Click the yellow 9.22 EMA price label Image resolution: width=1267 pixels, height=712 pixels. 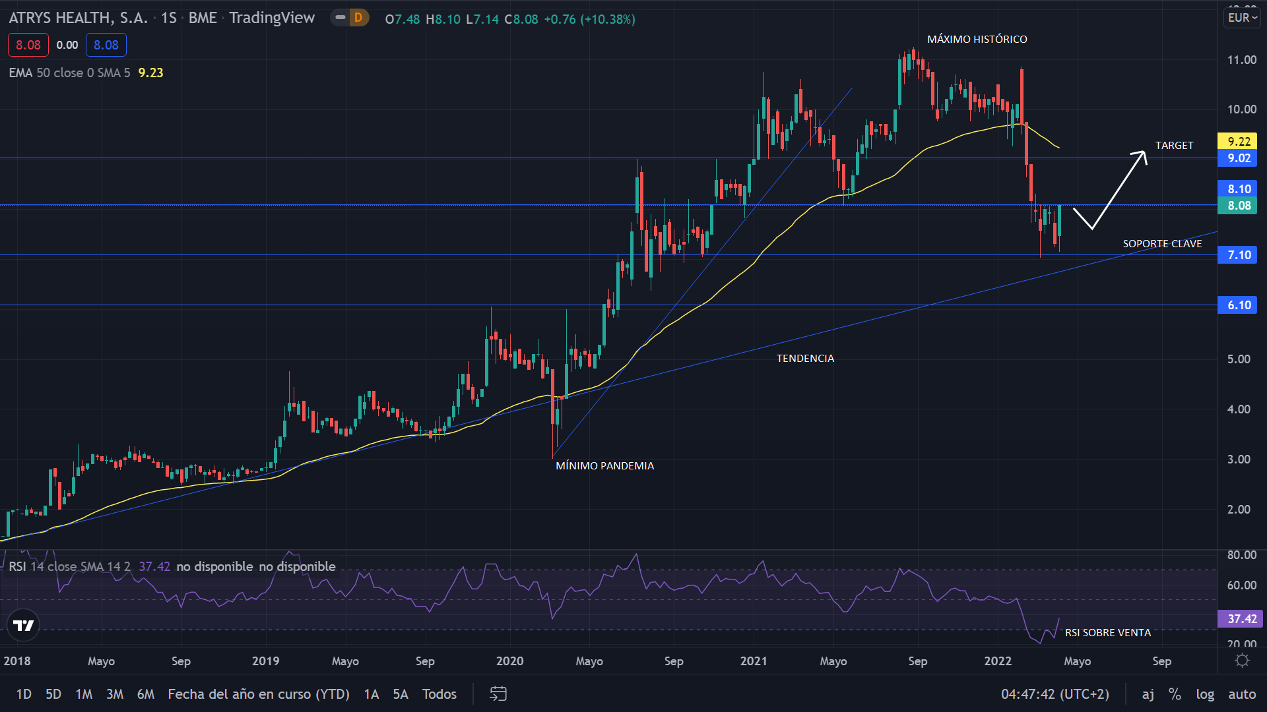(1238, 141)
